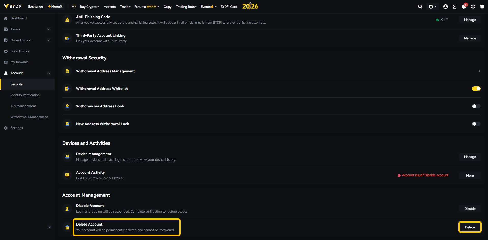488x240 pixels.
Task: Manage the Anti-Phishing Code
Action: coord(470,20)
